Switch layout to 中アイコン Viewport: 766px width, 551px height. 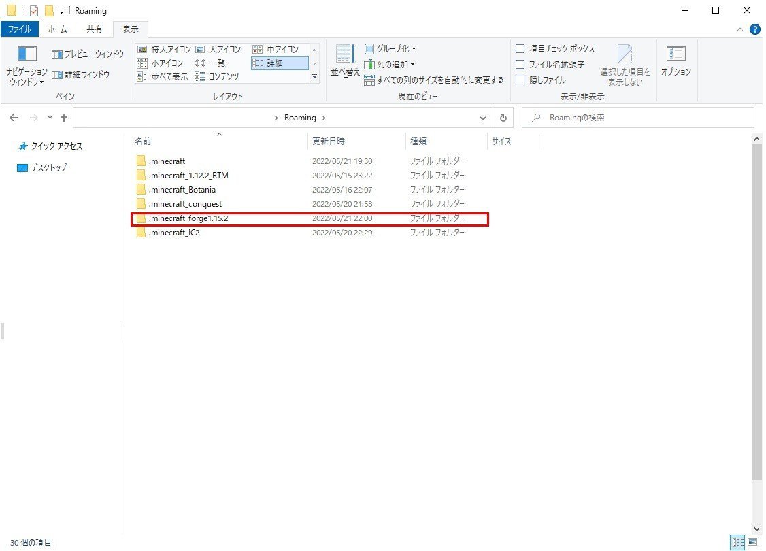pos(276,50)
